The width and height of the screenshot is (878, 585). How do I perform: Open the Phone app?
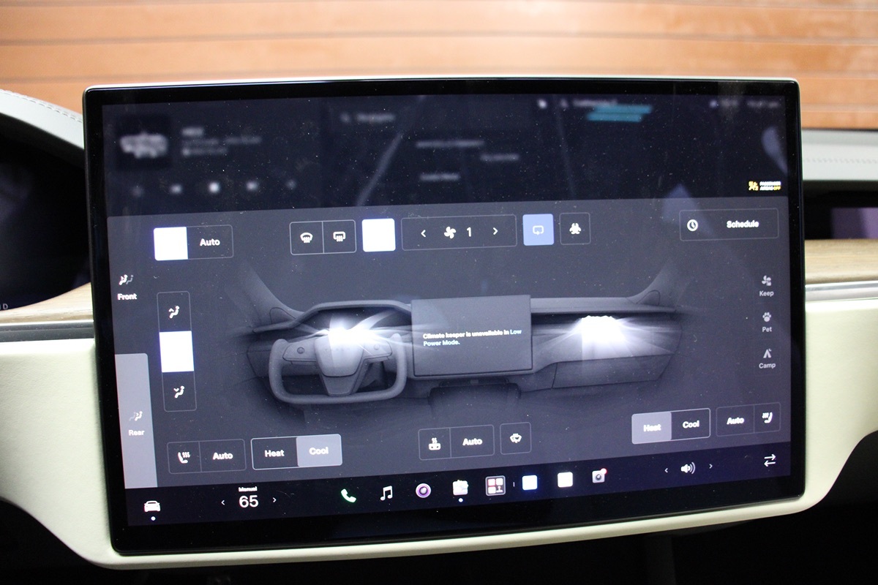pos(348,495)
